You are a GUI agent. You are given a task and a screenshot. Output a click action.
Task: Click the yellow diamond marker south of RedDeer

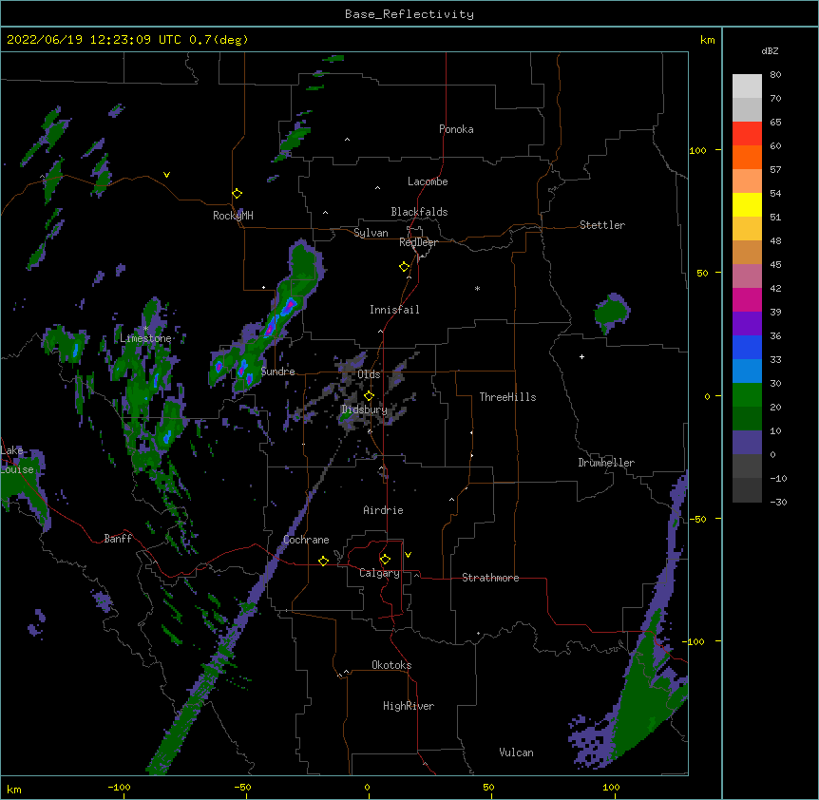click(x=404, y=267)
